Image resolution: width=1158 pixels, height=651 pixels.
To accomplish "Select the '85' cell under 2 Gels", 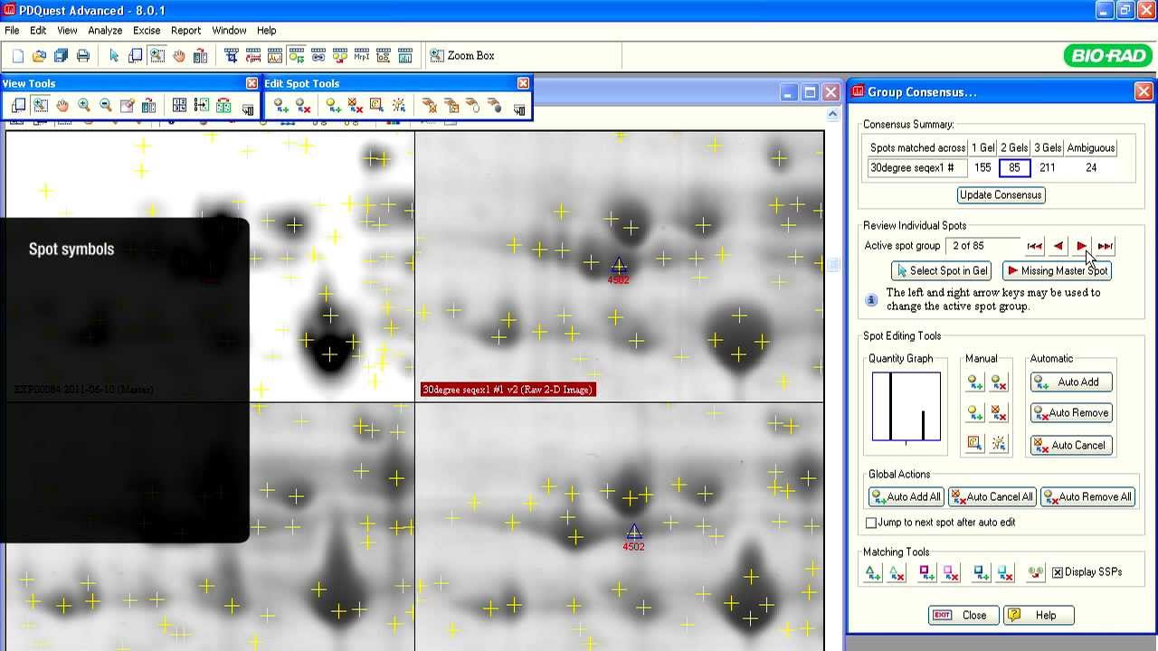I will pos(1014,168).
